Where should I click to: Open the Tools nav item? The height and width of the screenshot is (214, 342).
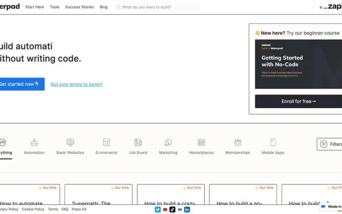[55, 7]
